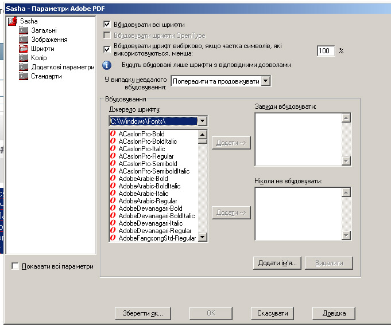The height and width of the screenshot is (327, 391).
Task: Click the OpenType icon of ACaslonPro-Semibold
Action: 113,163
